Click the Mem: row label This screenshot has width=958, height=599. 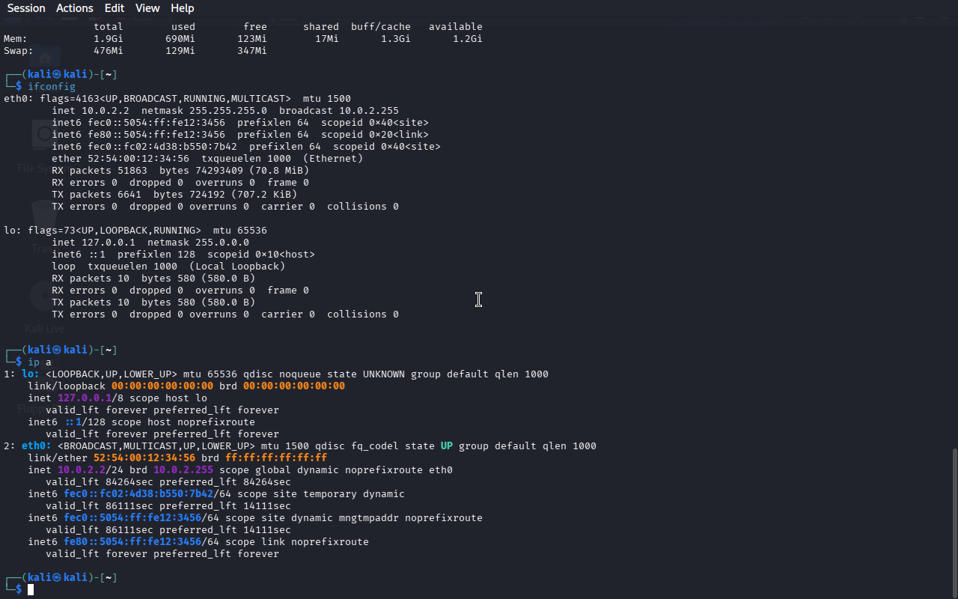click(x=16, y=39)
